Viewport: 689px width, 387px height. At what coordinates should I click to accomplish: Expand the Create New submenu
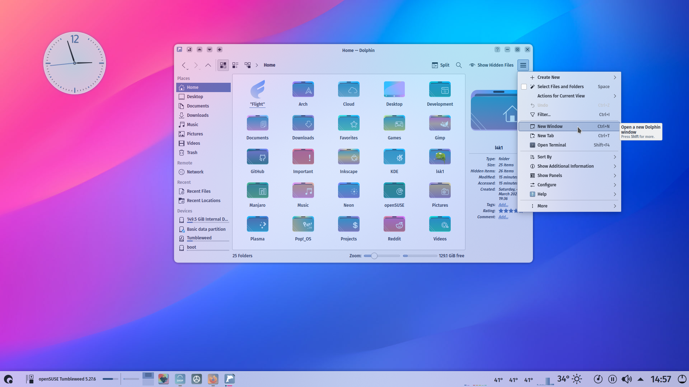click(x=570, y=77)
